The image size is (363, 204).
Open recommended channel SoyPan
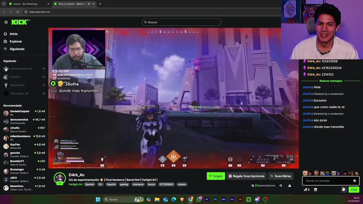(24, 146)
